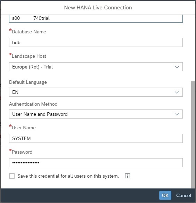Viewport: 196px width, 203px height.
Task: Focus the SYSTEM user name field
Action: pos(96,138)
